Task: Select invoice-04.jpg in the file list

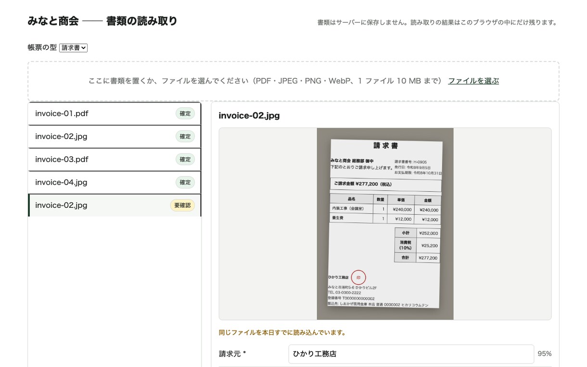Action: point(114,182)
